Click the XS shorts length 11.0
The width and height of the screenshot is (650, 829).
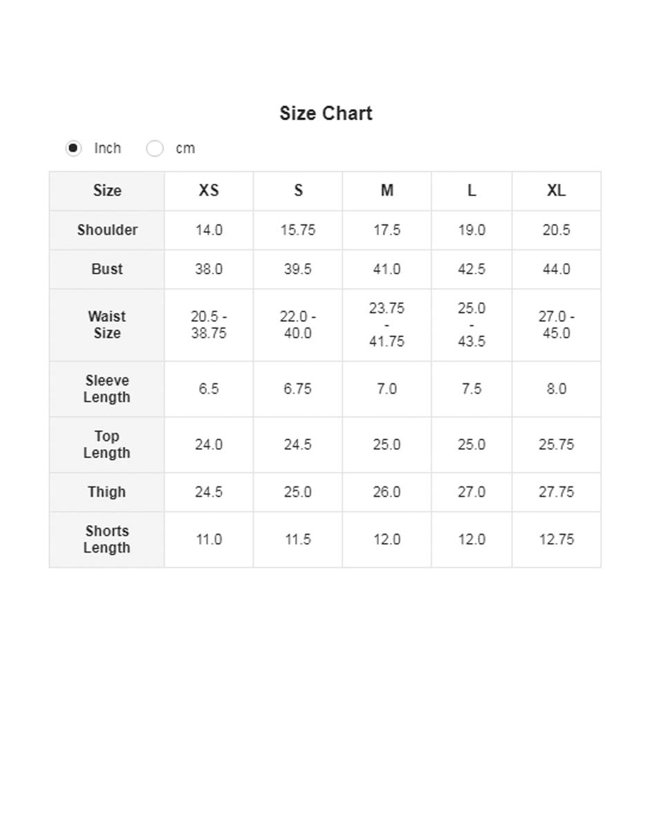coord(209,540)
